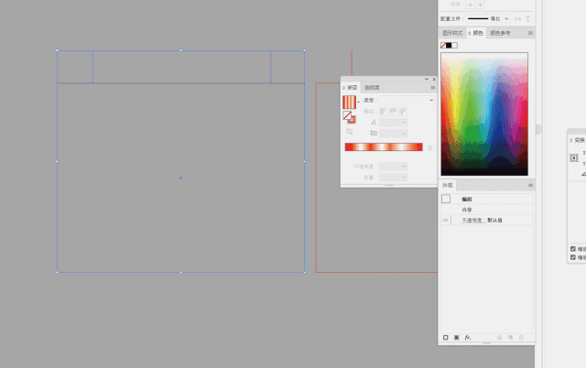Select the black swatch in Color panel

(x=449, y=45)
